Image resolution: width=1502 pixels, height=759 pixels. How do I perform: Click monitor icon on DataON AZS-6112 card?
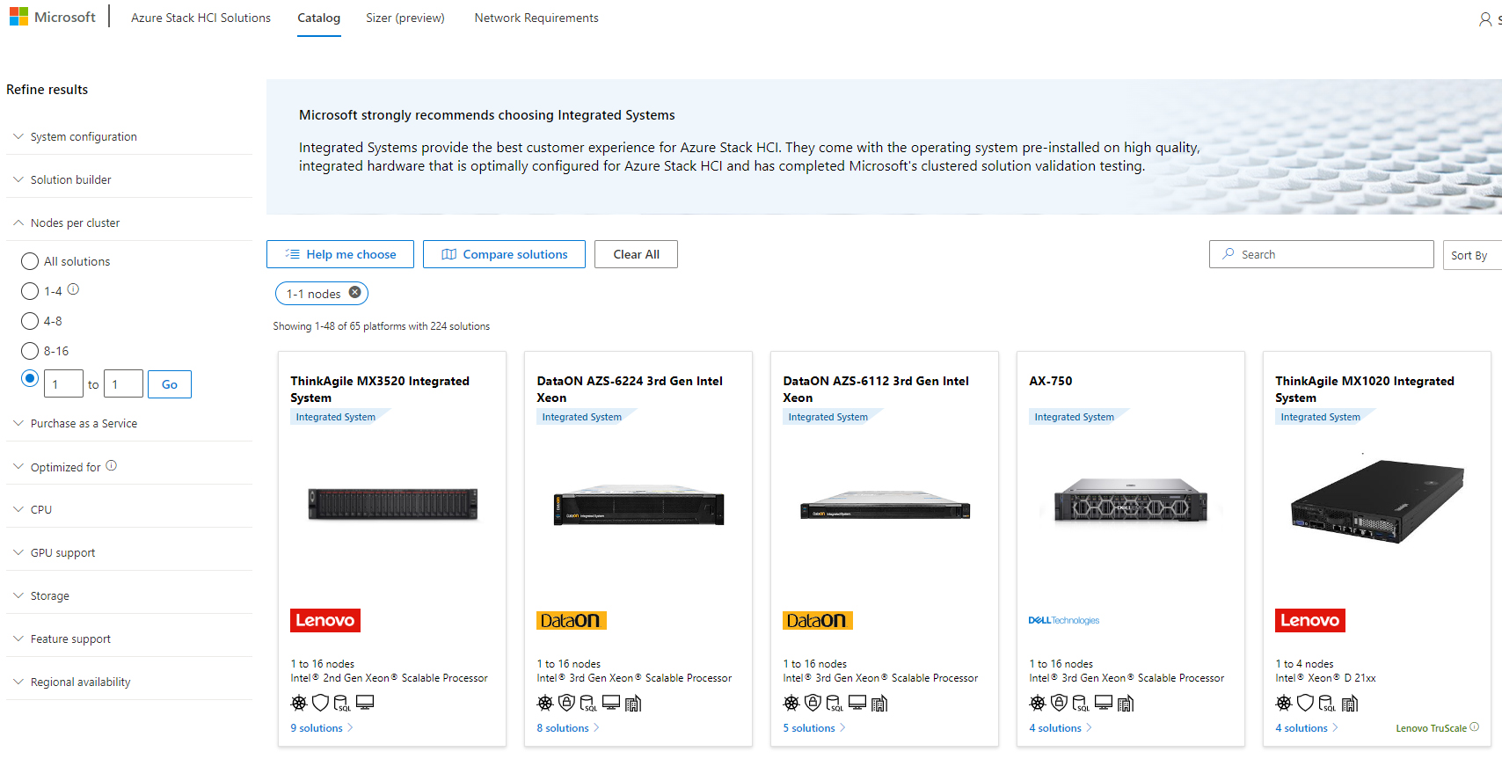[857, 703]
